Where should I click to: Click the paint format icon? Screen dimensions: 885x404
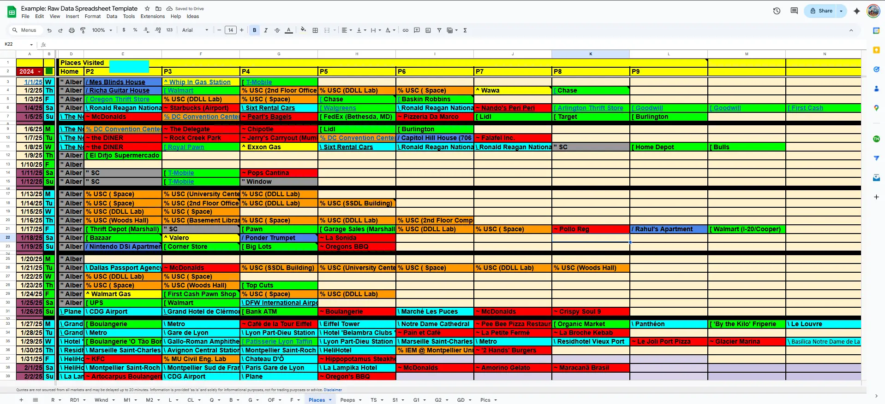(83, 30)
